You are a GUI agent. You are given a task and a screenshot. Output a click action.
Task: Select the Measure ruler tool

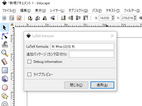(x=4, y=62)
